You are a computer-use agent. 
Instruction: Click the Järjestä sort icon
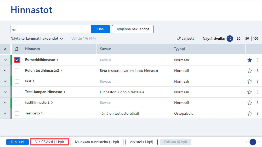179,39
